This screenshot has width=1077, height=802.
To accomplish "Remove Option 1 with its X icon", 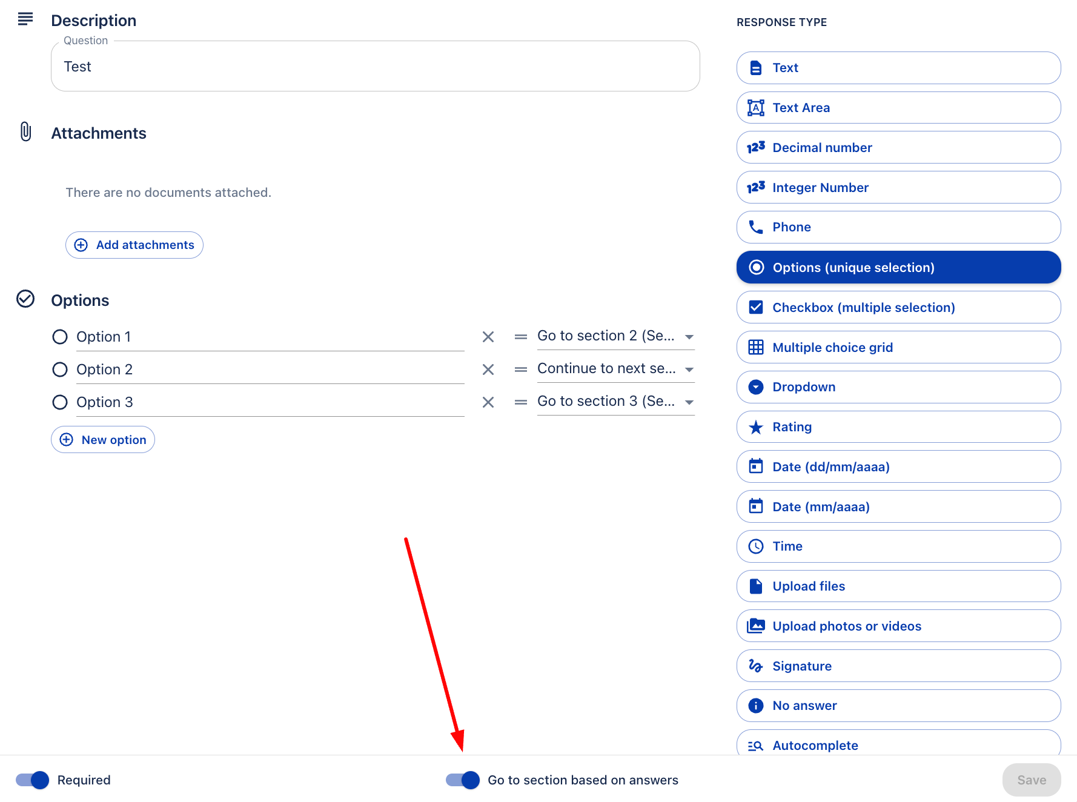I will [x=488, y=337].
